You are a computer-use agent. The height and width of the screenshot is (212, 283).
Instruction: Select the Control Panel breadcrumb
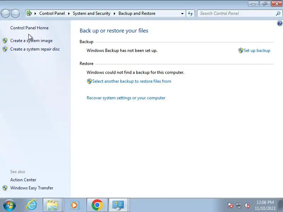click(x=52, y=13)
